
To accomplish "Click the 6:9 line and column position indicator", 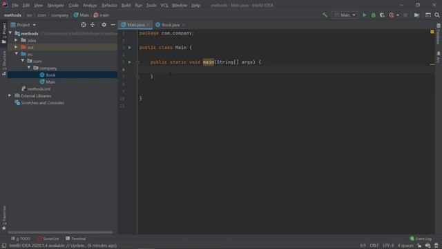I will 363,246.
